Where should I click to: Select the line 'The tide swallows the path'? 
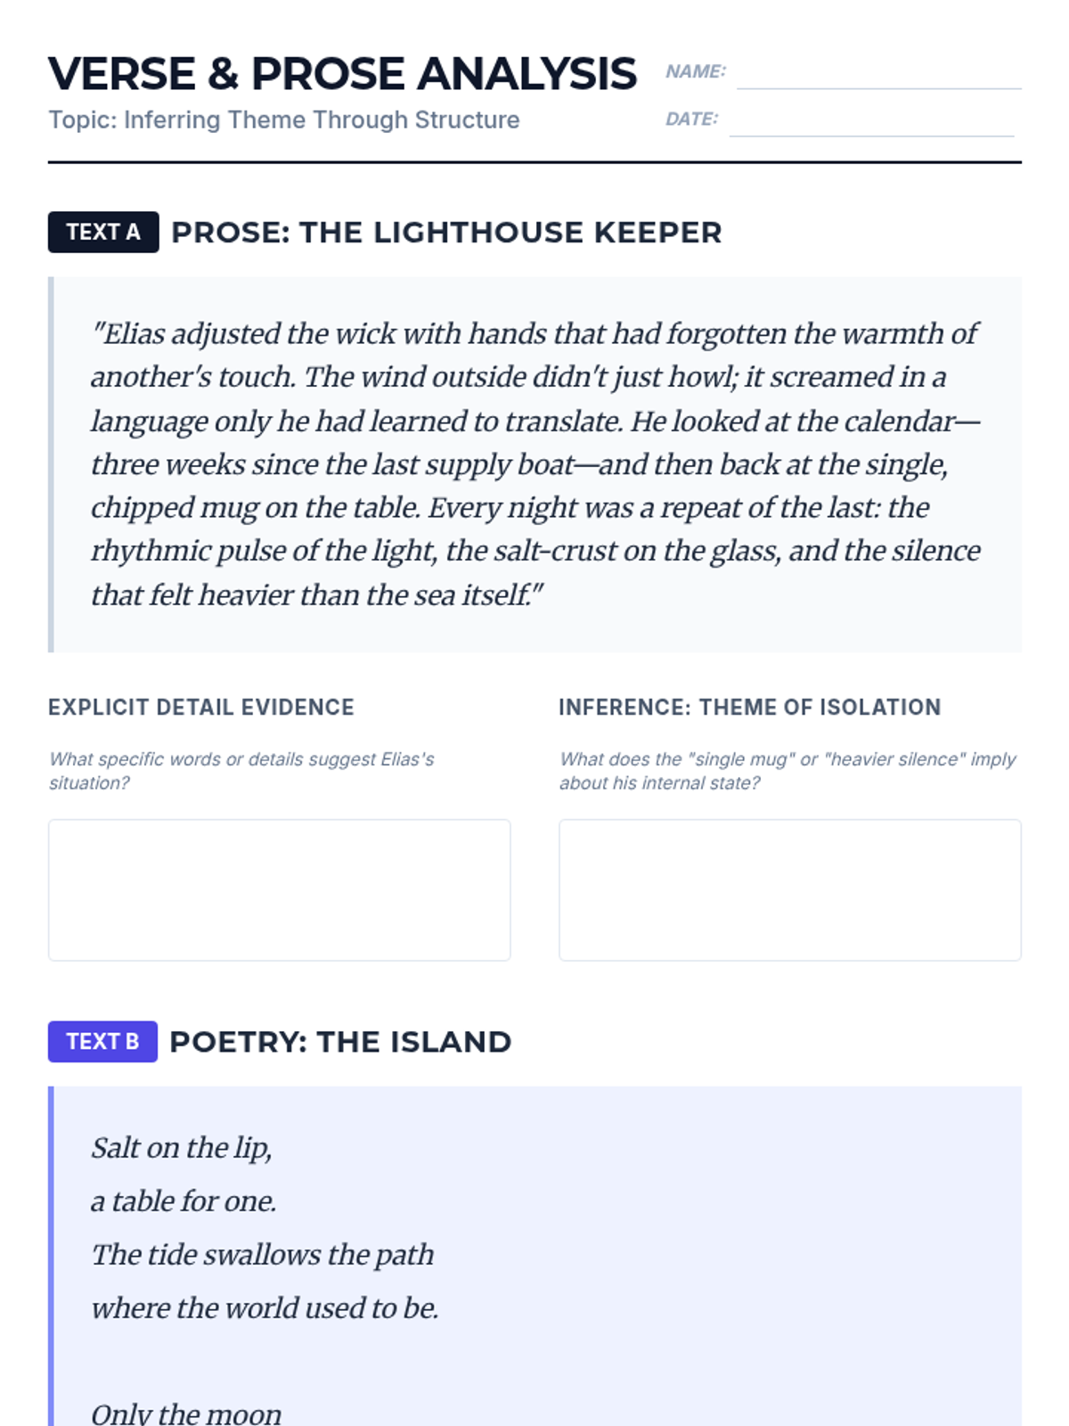(x=263, y=1255)
